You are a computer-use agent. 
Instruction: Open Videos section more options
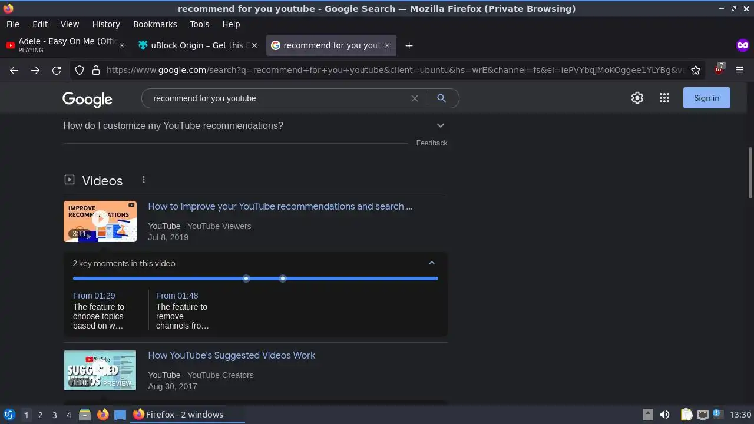coord(144,180)
